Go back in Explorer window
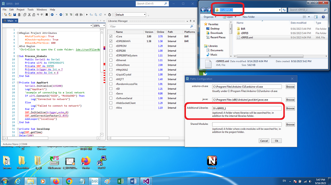331x185 pixels. (x=203, y=10)
